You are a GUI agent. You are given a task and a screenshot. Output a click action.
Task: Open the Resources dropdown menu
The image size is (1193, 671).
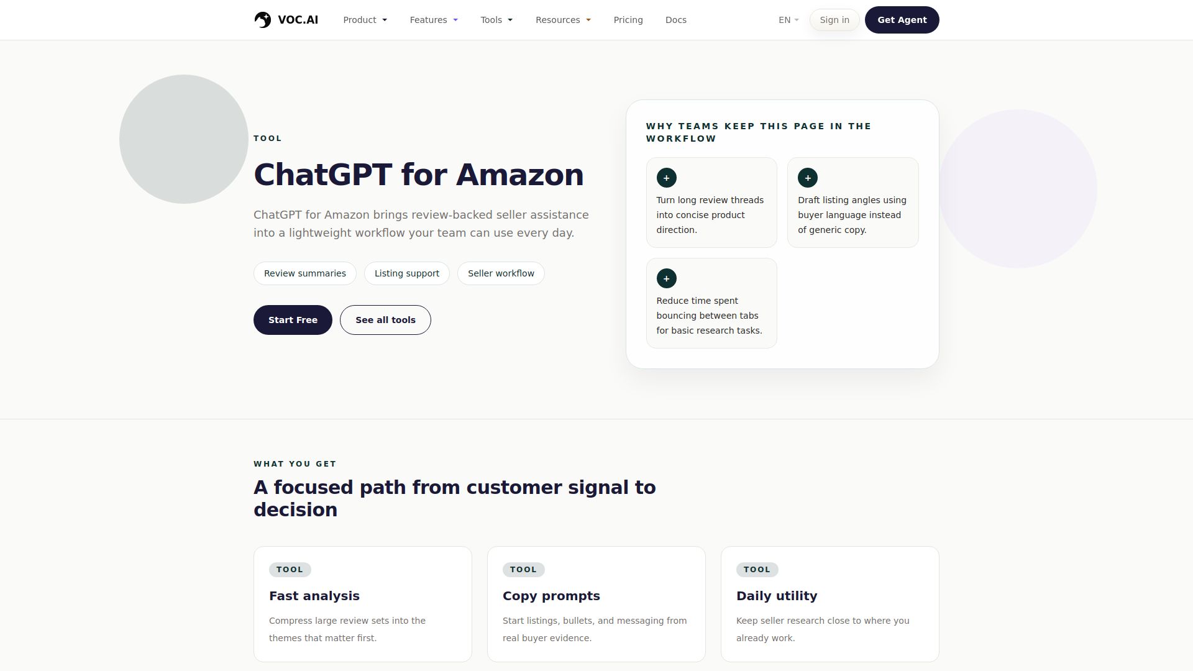point(563,20)
